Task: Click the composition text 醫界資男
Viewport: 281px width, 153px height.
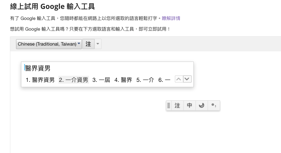Action: [37, 68]
